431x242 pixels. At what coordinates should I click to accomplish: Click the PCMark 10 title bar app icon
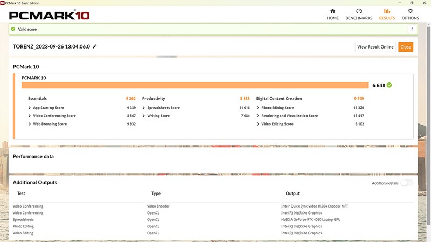click(2, 3)
